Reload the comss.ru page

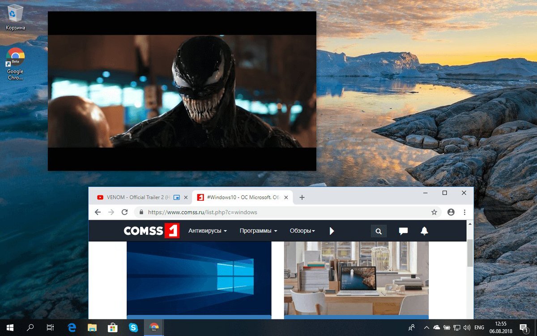pos(125,212)
